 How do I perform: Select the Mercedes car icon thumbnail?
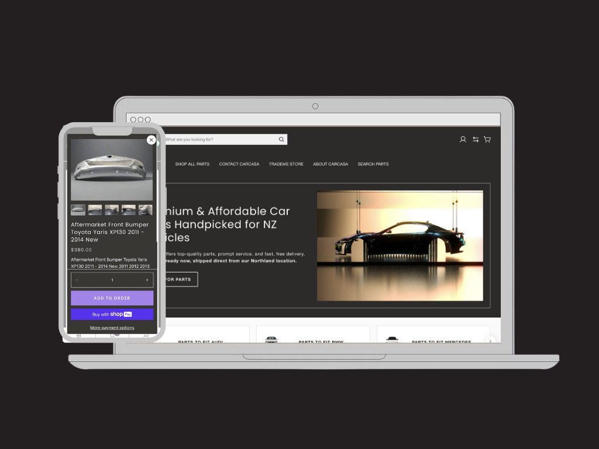coord(392,339)
